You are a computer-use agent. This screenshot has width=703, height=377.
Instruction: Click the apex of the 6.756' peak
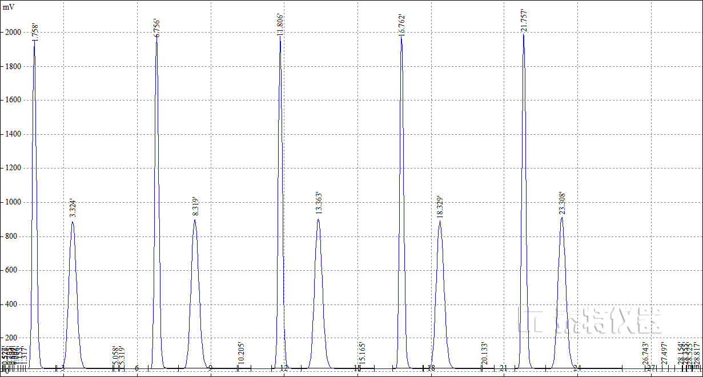(x=156, y=37)
